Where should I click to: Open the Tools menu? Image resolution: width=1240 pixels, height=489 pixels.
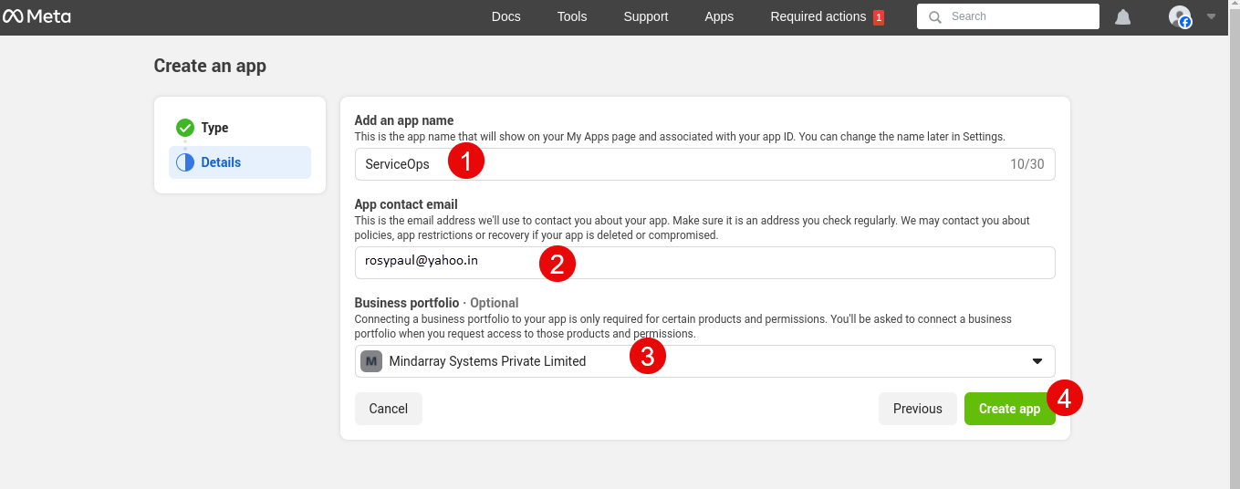[x=572, y=16]
